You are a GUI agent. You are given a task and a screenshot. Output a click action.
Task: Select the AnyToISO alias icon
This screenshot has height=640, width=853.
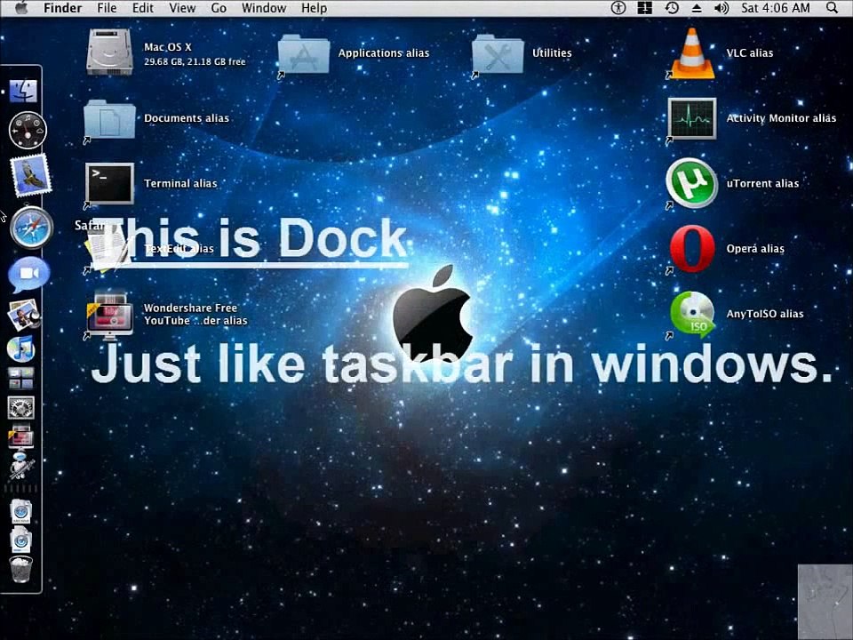[692, 314]
